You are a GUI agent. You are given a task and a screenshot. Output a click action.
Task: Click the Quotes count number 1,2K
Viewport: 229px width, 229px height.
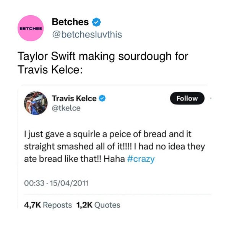pyautogui.click(x=84, y=205)
